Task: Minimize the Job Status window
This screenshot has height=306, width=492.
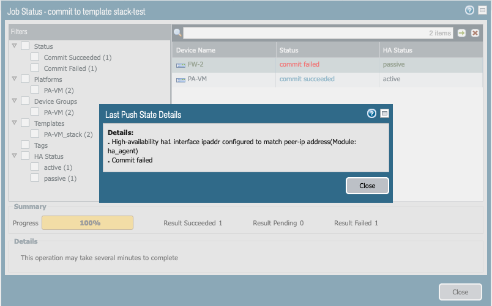Action: pos(482,10)
